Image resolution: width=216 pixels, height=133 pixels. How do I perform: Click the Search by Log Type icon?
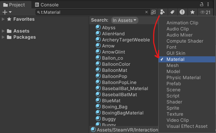coord(182,12)
